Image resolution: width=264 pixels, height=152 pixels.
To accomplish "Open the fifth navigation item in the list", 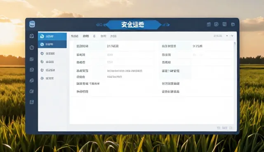I will click(48, 70).
